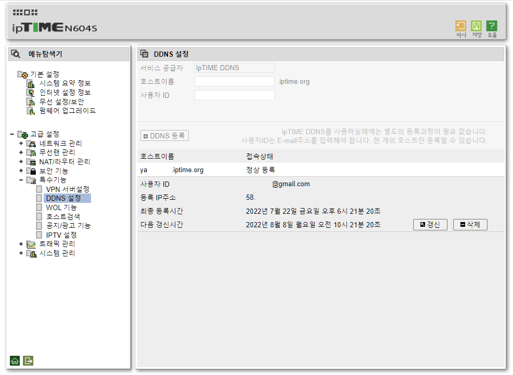Click the @gmail.com user ID value
This screenshot has height=375, width=513.
[x=291, y=184]
